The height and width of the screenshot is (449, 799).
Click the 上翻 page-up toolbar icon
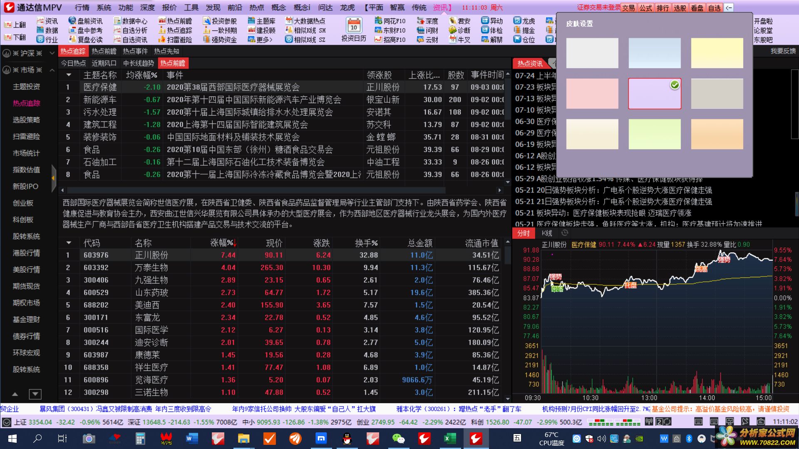(15, 25)
